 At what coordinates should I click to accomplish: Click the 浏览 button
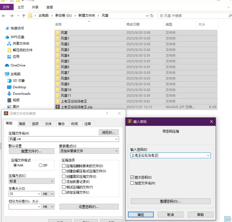[x=109, y=133]
